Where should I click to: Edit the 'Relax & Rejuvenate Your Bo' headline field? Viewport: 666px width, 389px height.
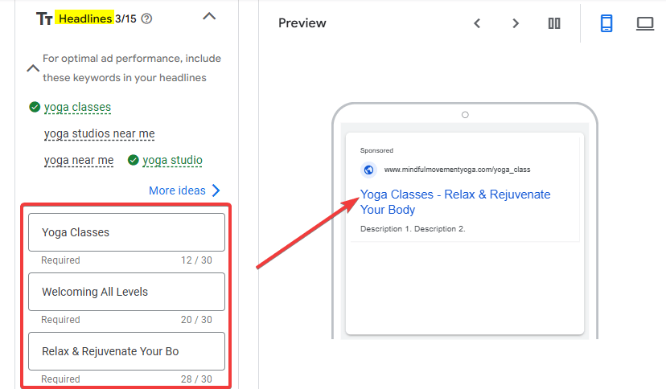pyautogui.click(x=126, y=351)
